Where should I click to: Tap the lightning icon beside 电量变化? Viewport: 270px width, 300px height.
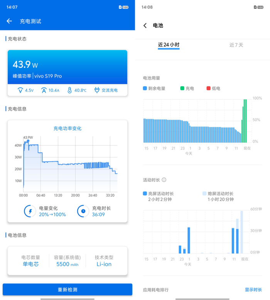30,211
